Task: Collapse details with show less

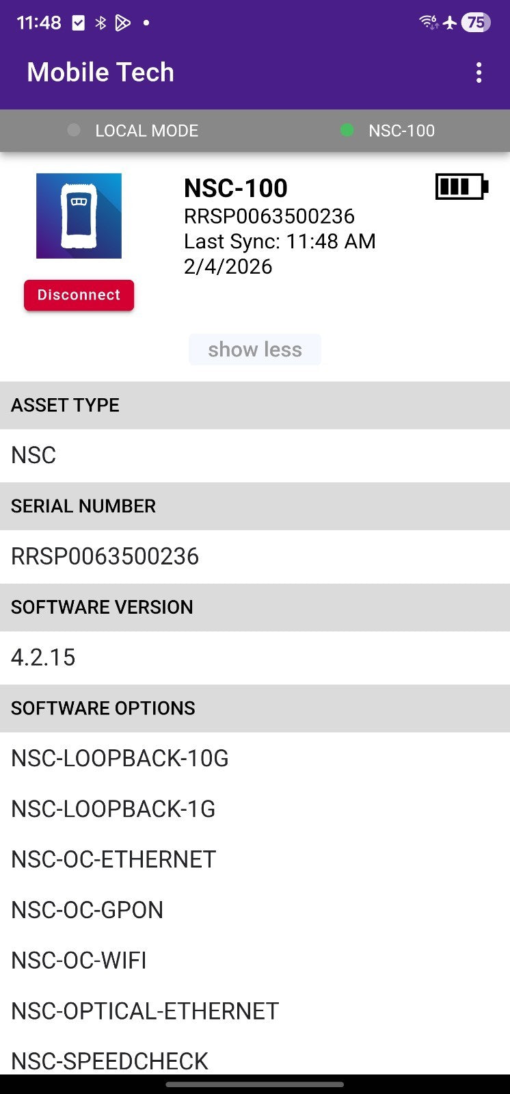Action: click(254, 350)
